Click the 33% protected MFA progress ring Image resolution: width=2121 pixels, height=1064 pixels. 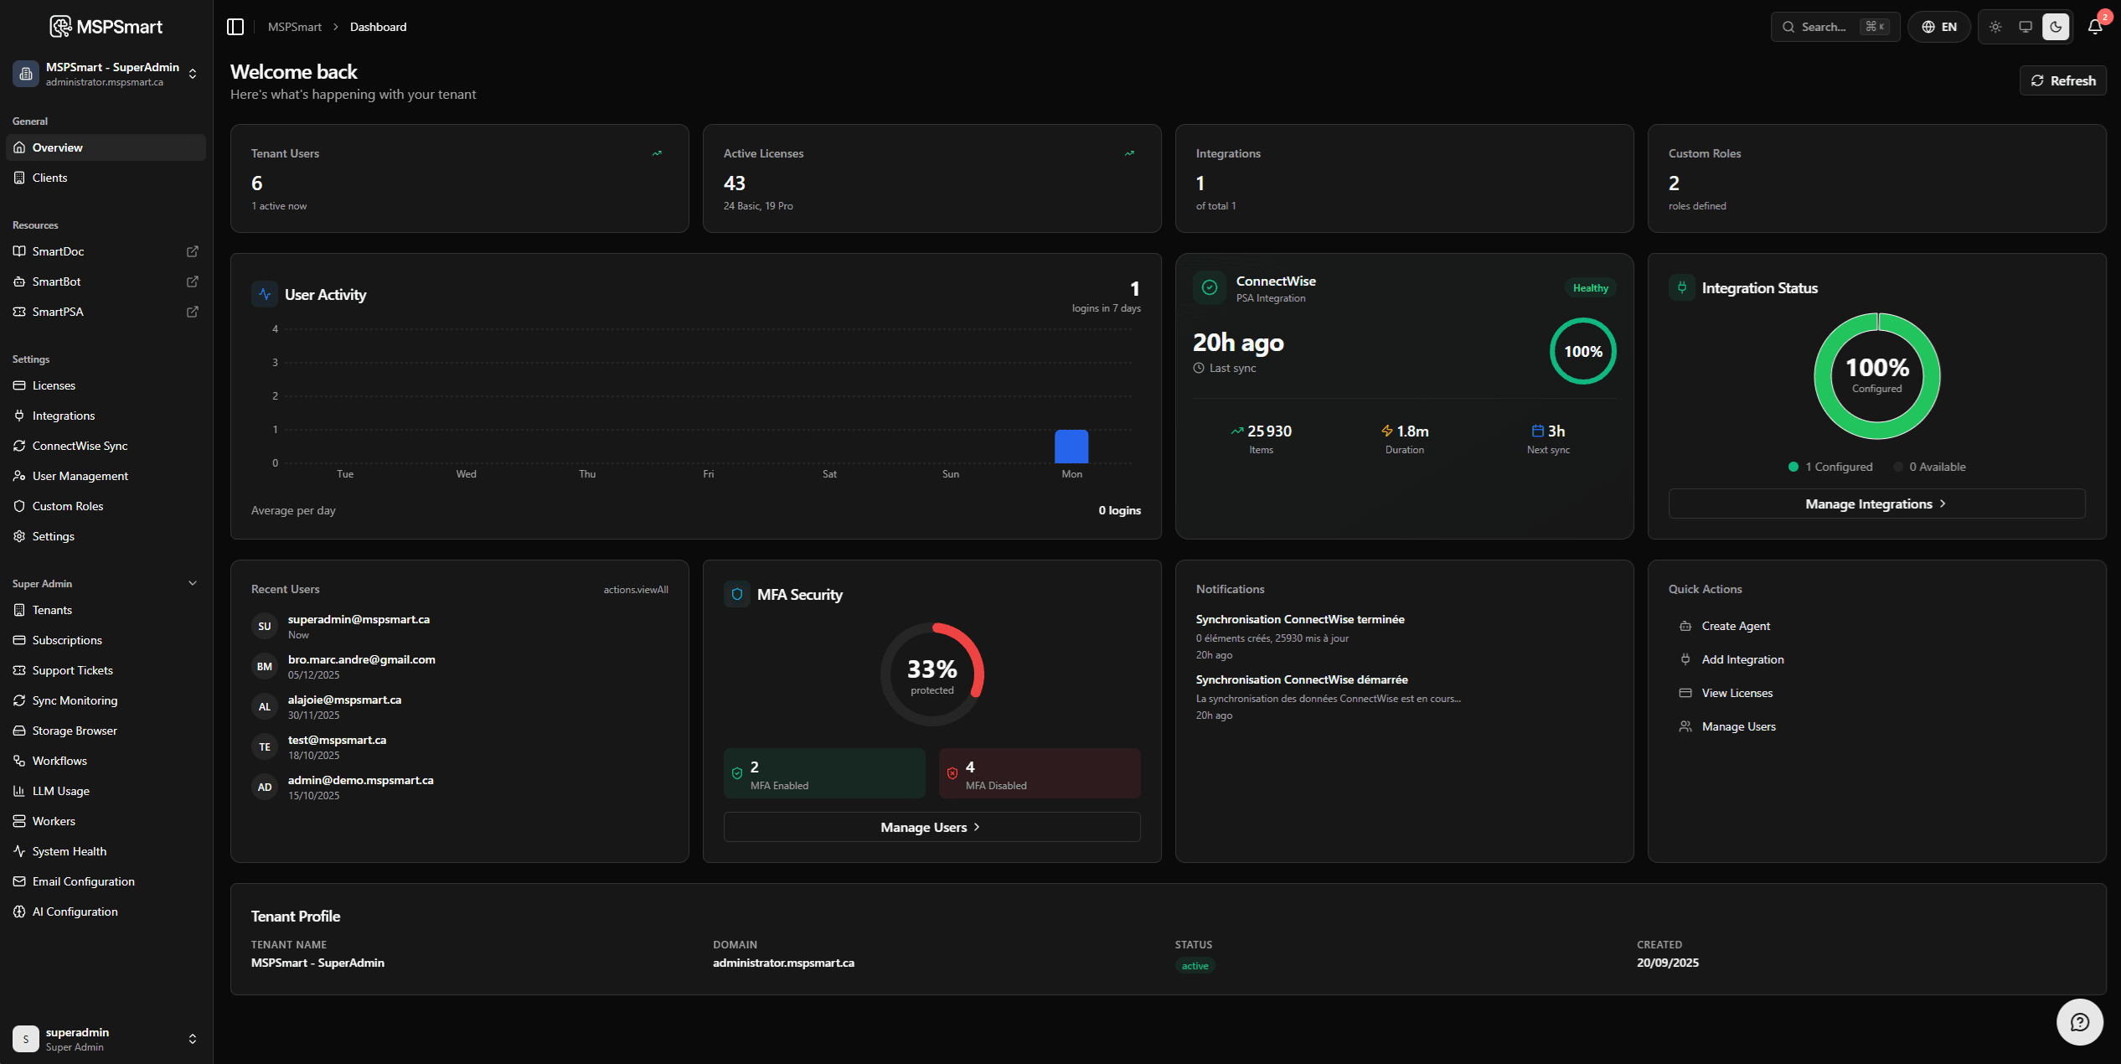931,673
